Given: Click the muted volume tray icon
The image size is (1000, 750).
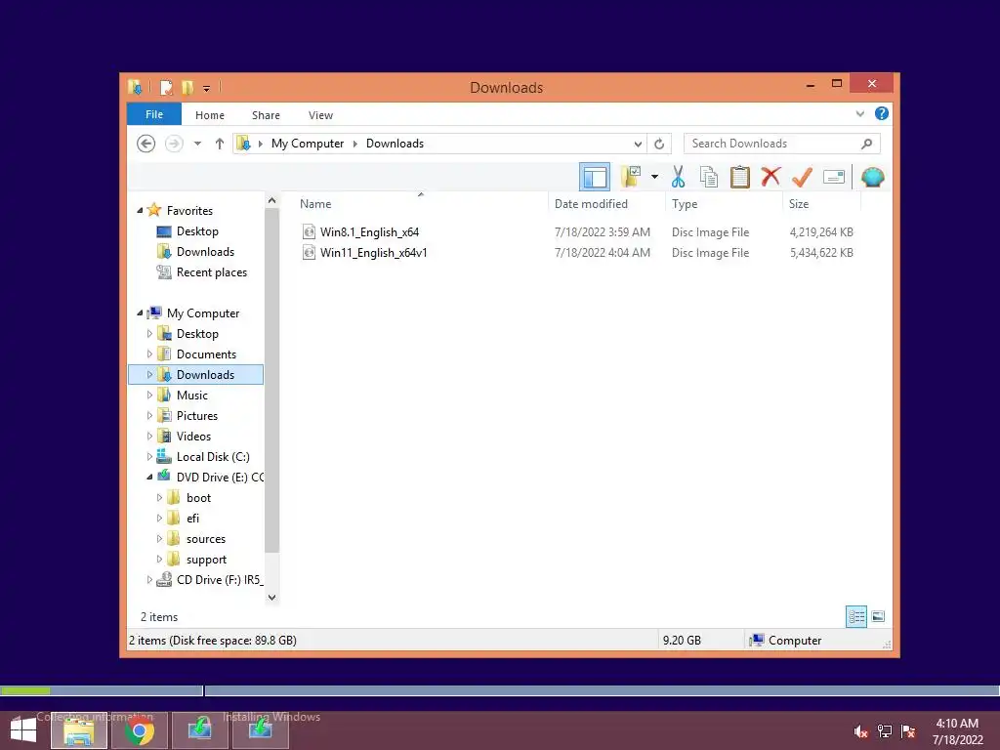Looking at the screenshot, I should 861,731.
